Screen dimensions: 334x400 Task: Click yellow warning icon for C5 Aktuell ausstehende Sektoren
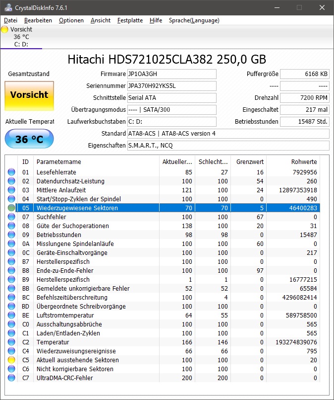tap(11, 360)
